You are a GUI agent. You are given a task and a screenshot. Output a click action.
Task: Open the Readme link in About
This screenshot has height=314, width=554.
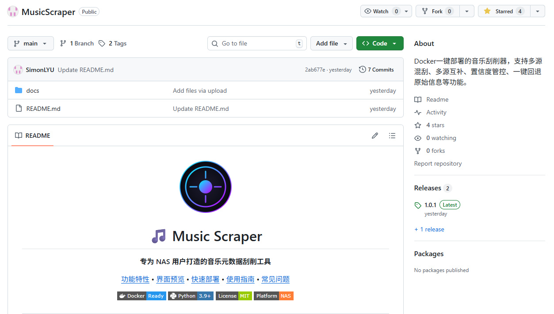click(x=432, y=100)
